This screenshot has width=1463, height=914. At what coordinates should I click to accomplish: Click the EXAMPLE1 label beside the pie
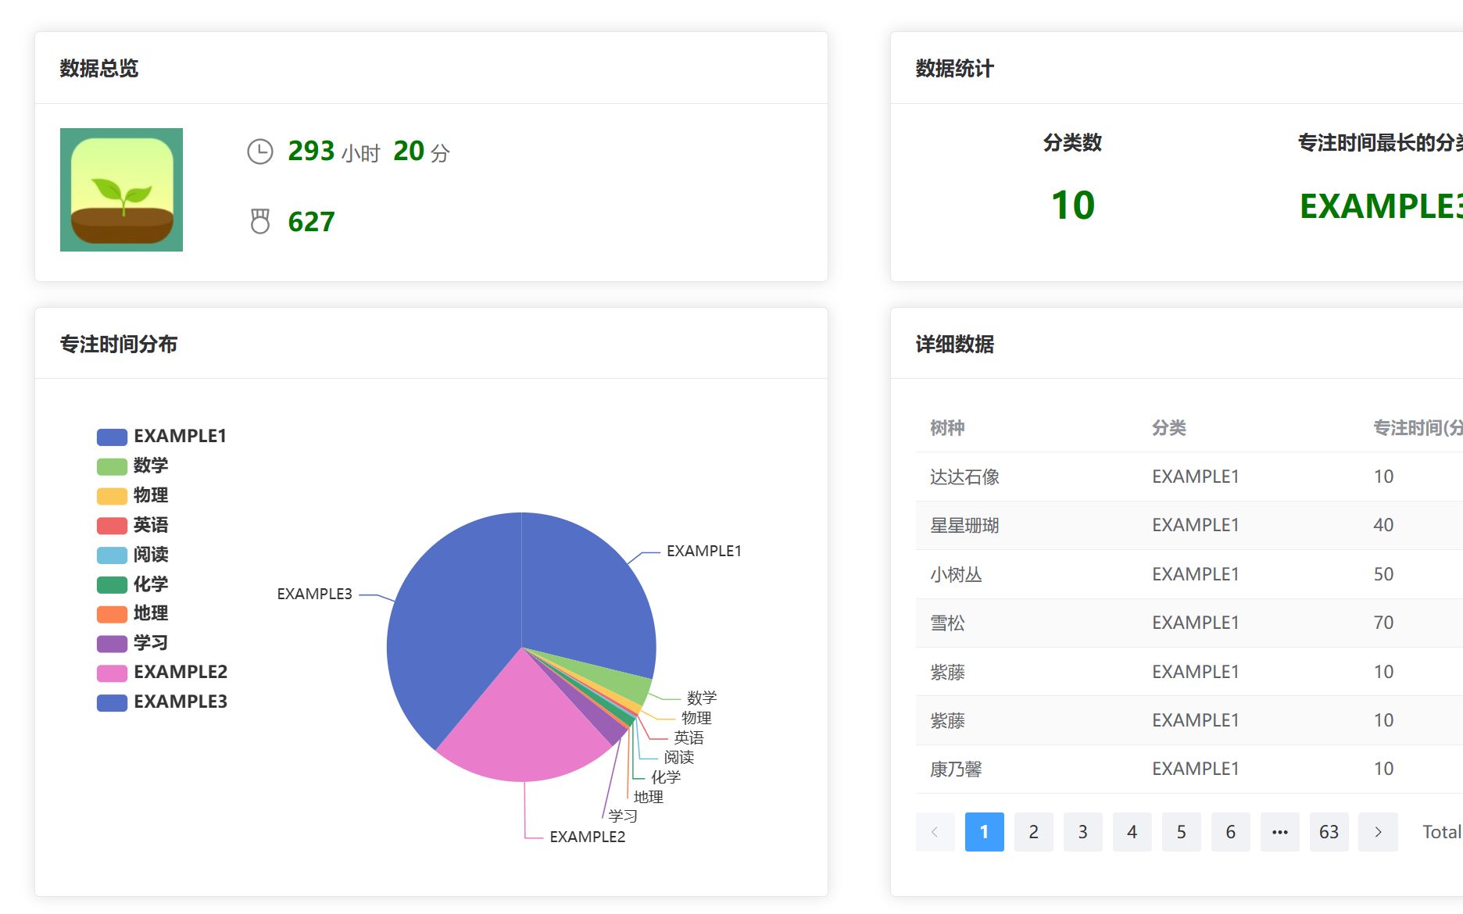click(704, 551)
